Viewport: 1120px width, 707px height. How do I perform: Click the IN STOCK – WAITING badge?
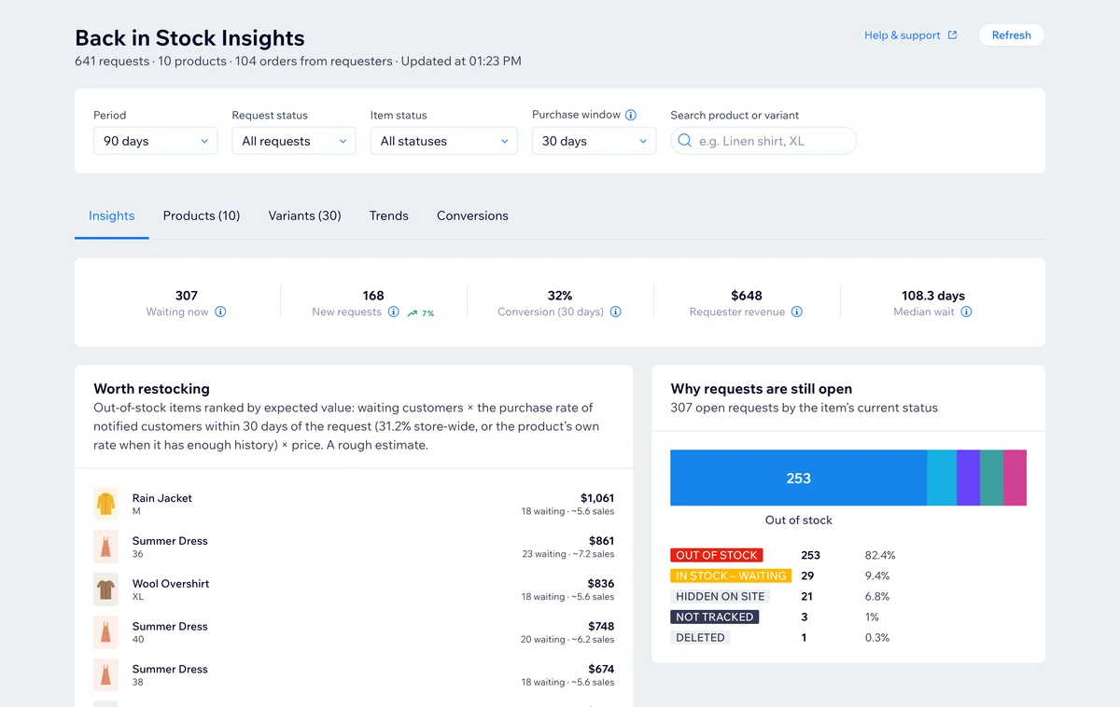pyautogui.click(x=731, y=575)
